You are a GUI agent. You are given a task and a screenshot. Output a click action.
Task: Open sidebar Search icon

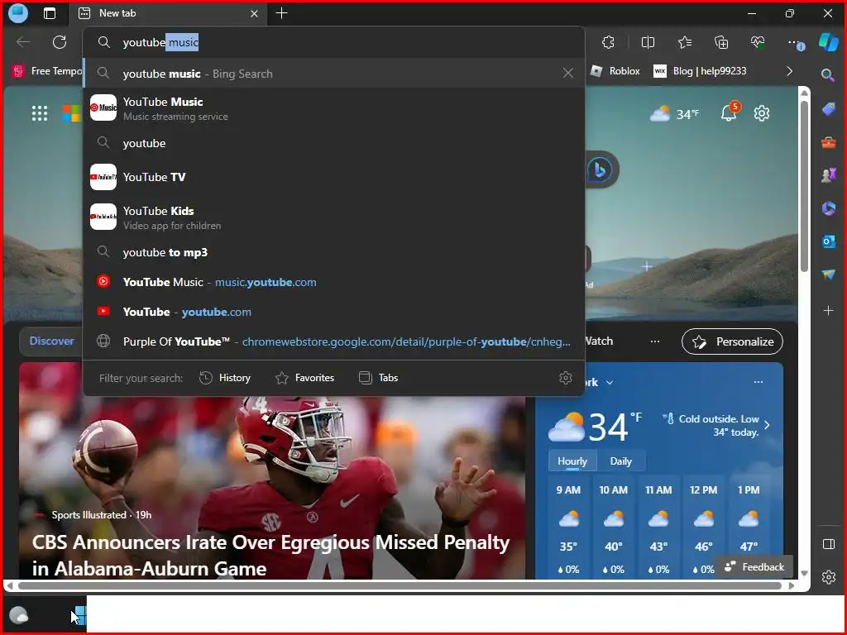click(x=828, y=75)
